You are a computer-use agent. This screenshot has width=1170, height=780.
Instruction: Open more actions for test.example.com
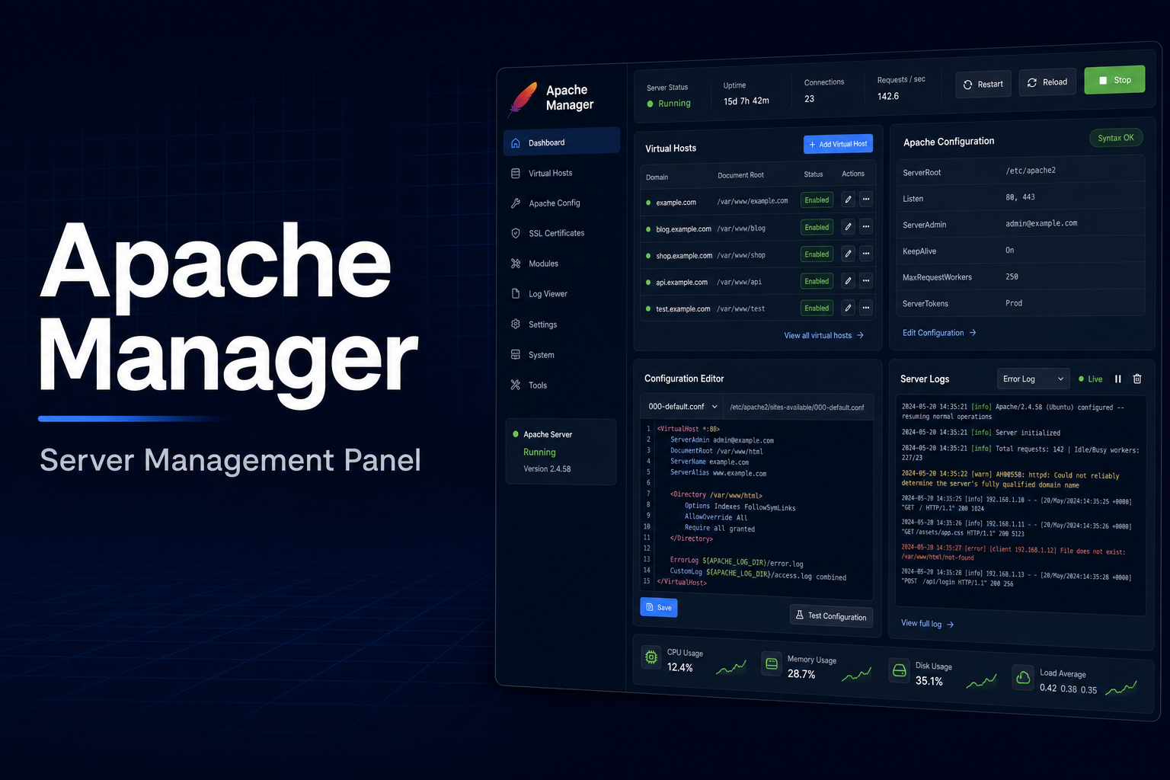(866, 308)
